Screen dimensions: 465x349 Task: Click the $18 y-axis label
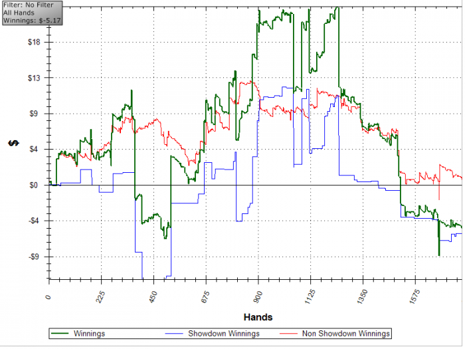tap(34, 42)
